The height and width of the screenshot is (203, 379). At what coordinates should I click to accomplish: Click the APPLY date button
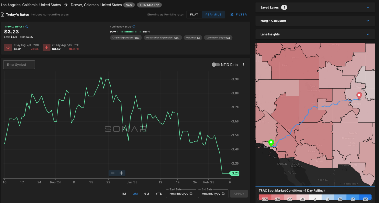coord(239,194)
